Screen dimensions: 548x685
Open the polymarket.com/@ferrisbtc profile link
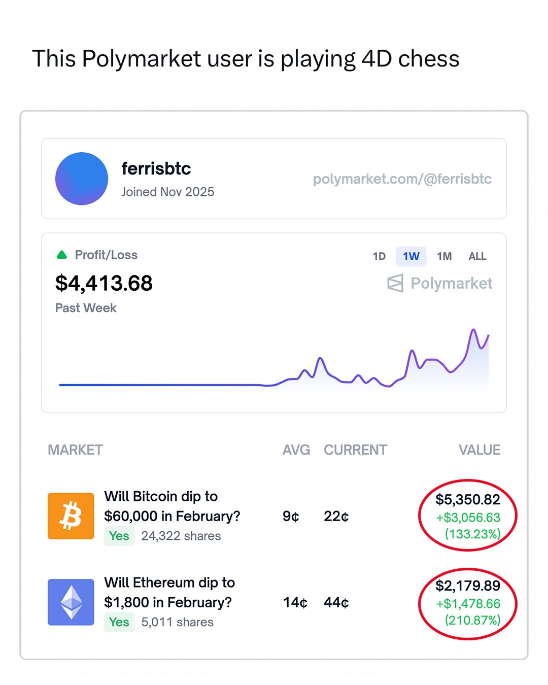click(x=402, y=179)
